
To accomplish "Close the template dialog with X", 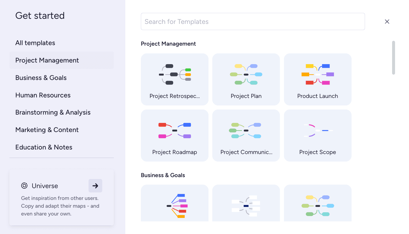I will coord(387,21).
